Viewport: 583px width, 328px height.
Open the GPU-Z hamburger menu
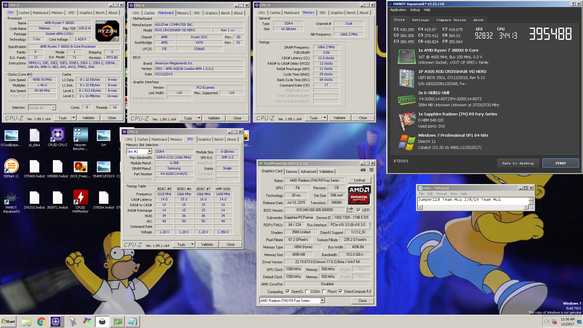coord(371,170)
